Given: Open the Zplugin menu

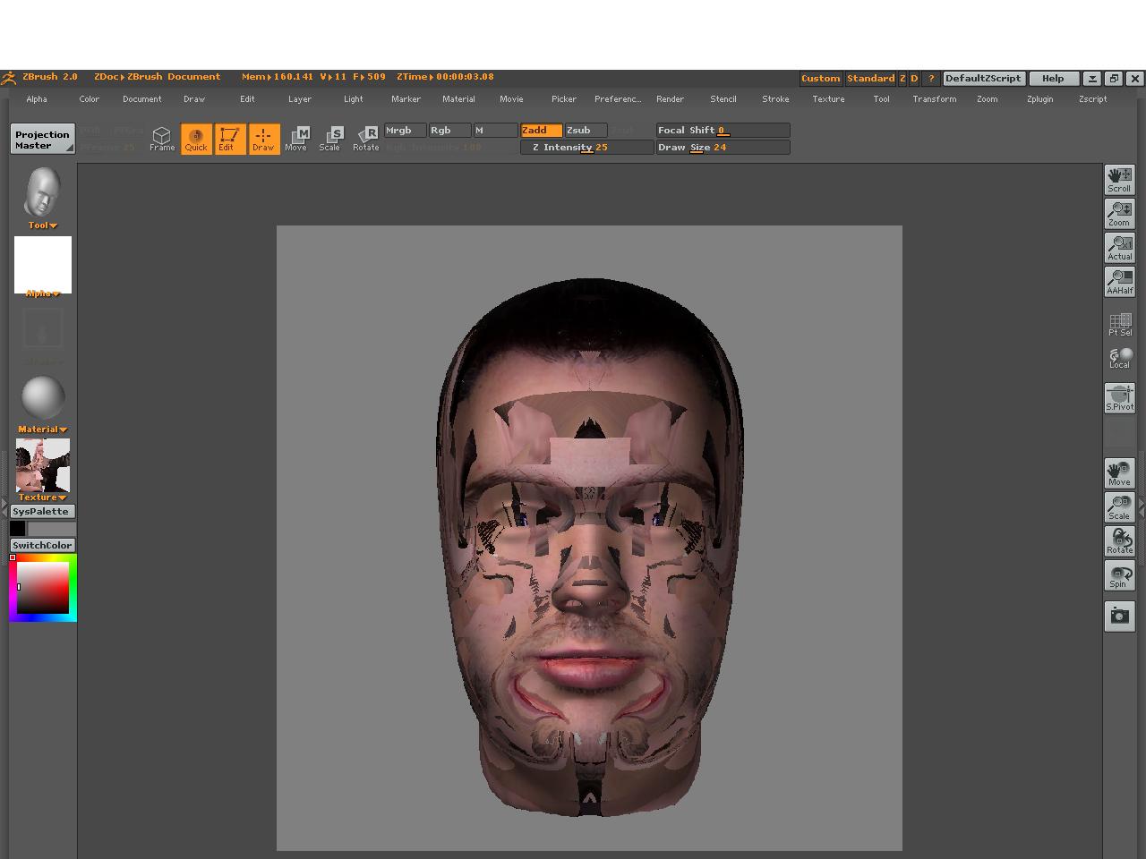Looking at the screenshot, I should (1039, 99).
